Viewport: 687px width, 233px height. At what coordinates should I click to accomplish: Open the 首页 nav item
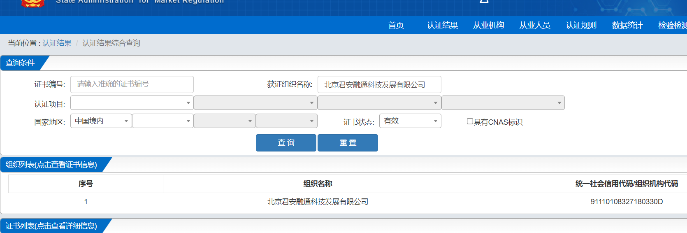pyautogui.click(x=396, y=26)
